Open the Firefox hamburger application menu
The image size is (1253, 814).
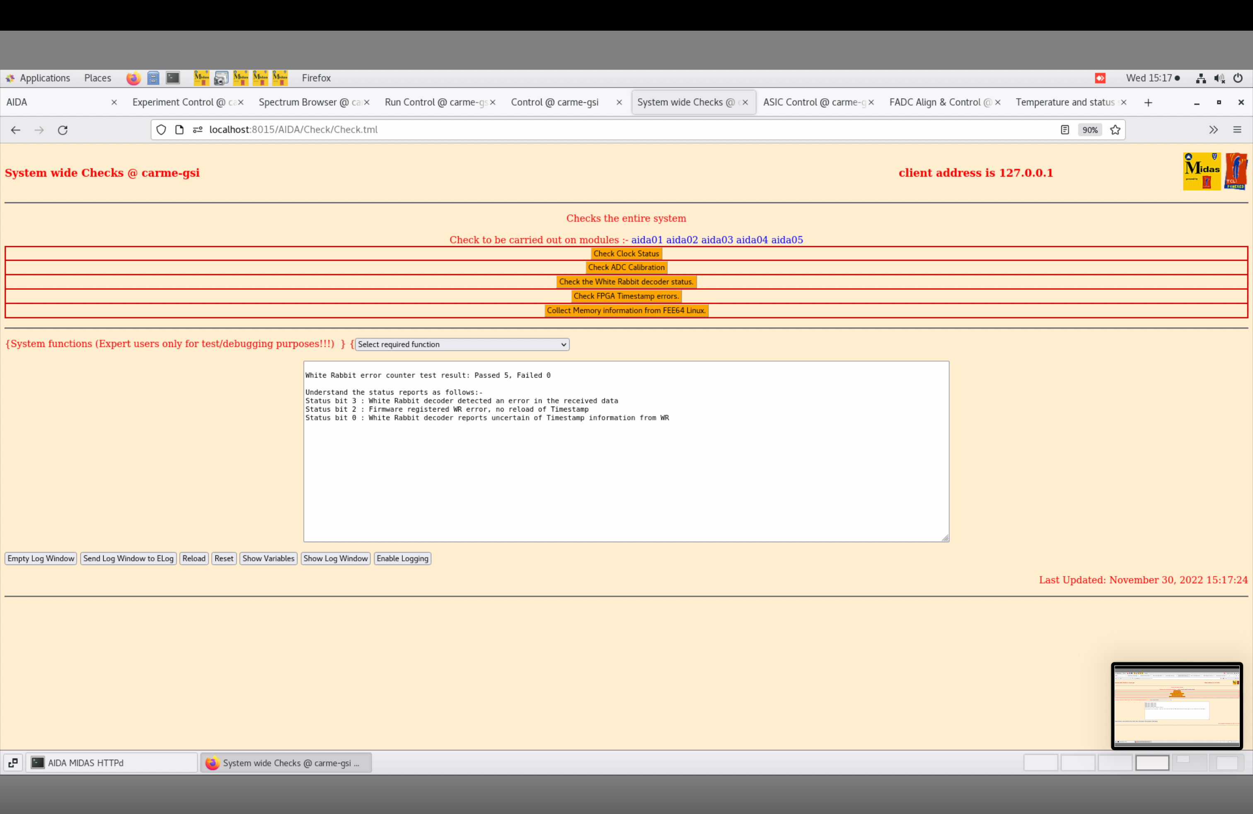point(1237,130)
